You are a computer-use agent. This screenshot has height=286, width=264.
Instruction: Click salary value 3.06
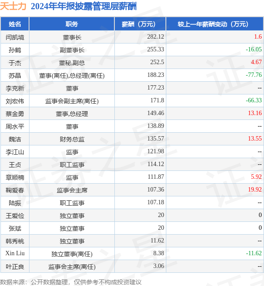tap(158, 266)
